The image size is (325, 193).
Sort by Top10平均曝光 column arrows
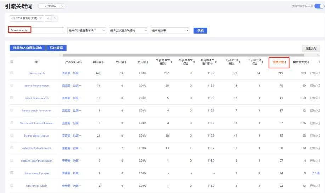(x=240, y=62)
